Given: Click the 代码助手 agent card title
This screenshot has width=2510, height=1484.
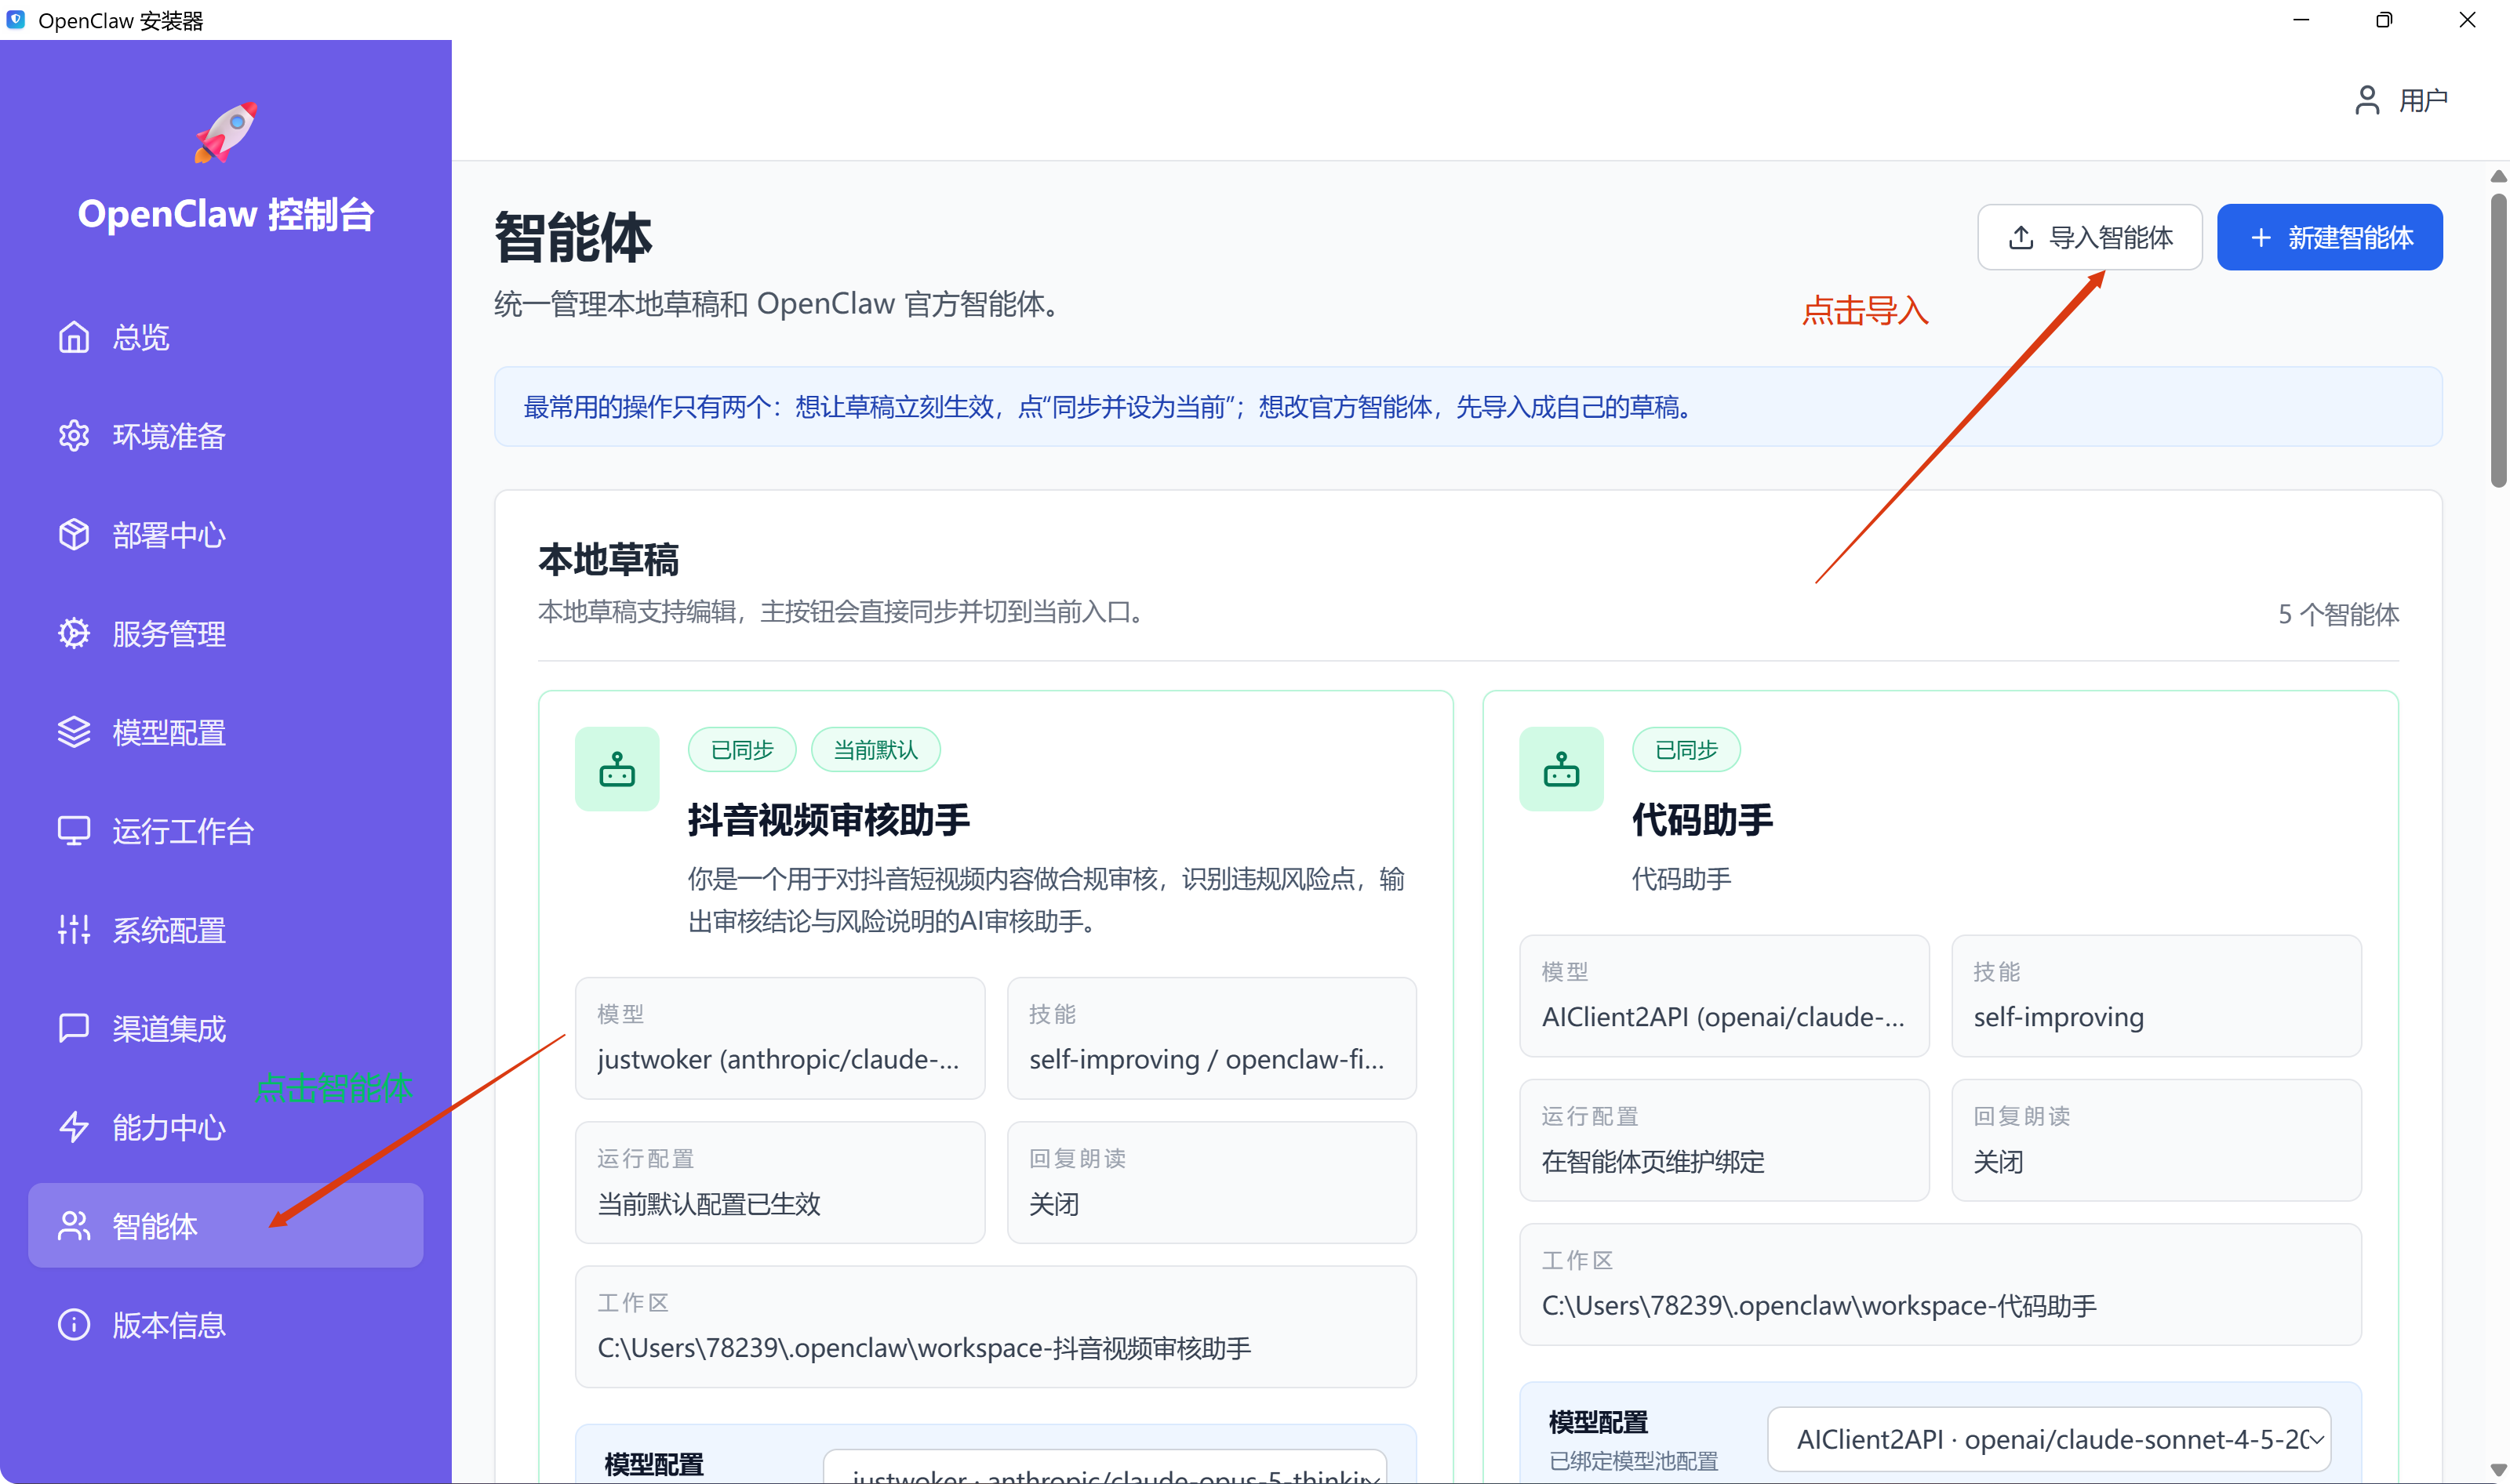Looking at the screenshot, I should pos(1701,820).
